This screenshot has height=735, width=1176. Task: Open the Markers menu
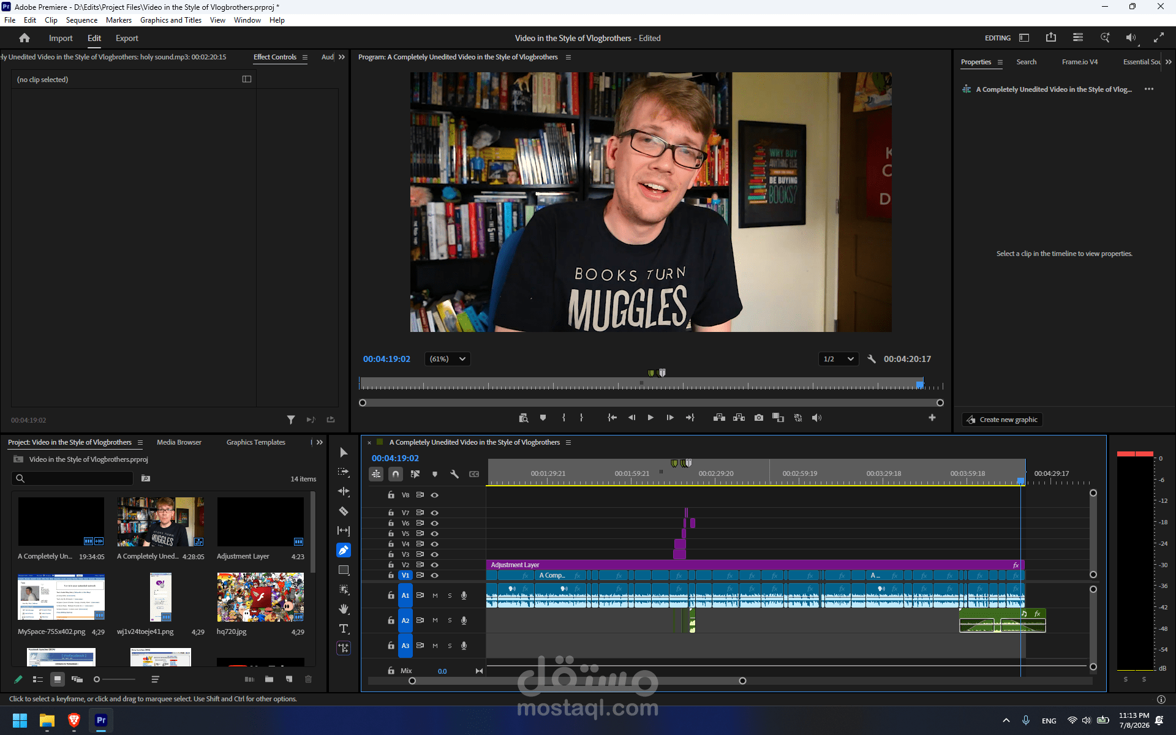(119, 20)
